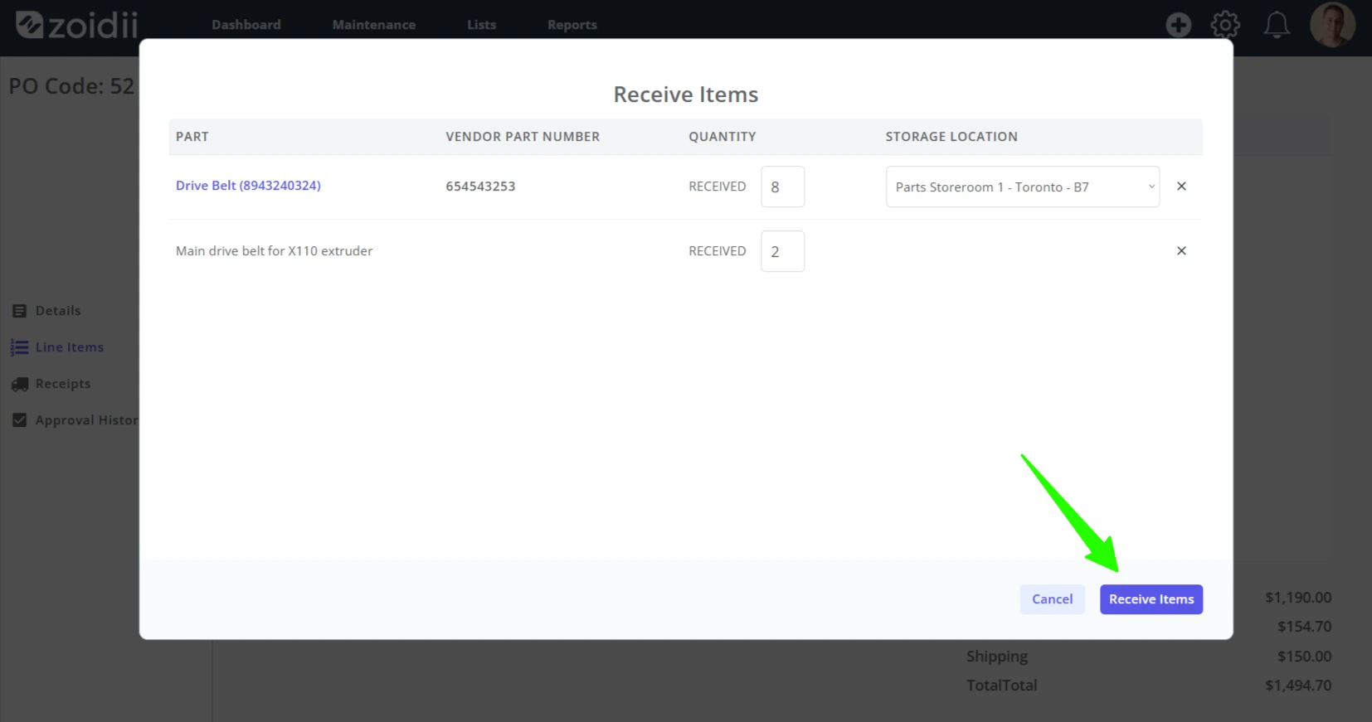Screen dimensions: 1372x722
Task: Open the Lists menu
Action: point(481,25)
